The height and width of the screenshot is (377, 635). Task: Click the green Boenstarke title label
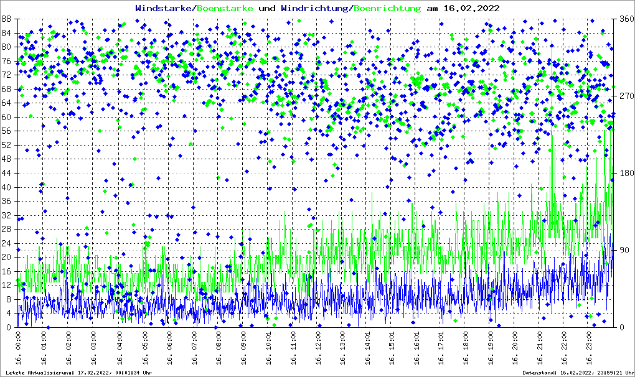click(x=225, y=8)
